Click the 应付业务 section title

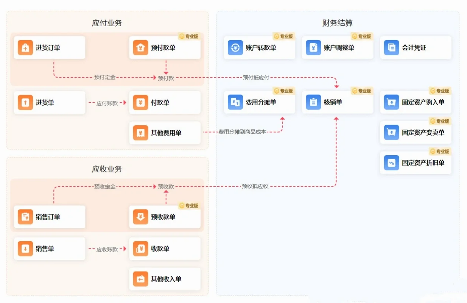(x=107, y=23)
